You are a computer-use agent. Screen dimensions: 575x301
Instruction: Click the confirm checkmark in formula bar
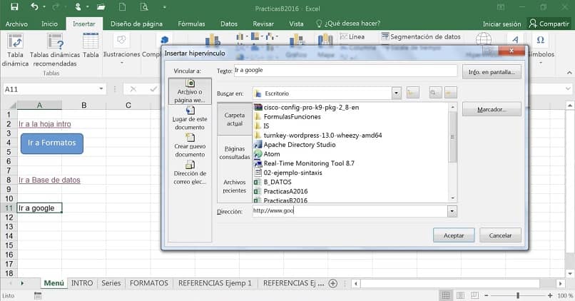click(x=153, y=89)
